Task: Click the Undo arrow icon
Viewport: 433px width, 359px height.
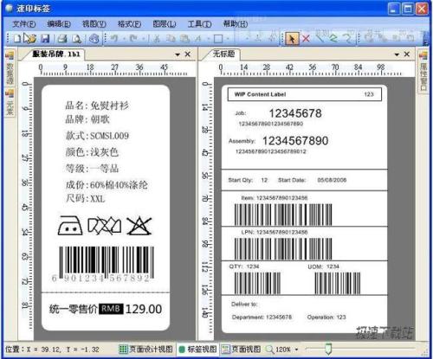Action: (114, 38)
